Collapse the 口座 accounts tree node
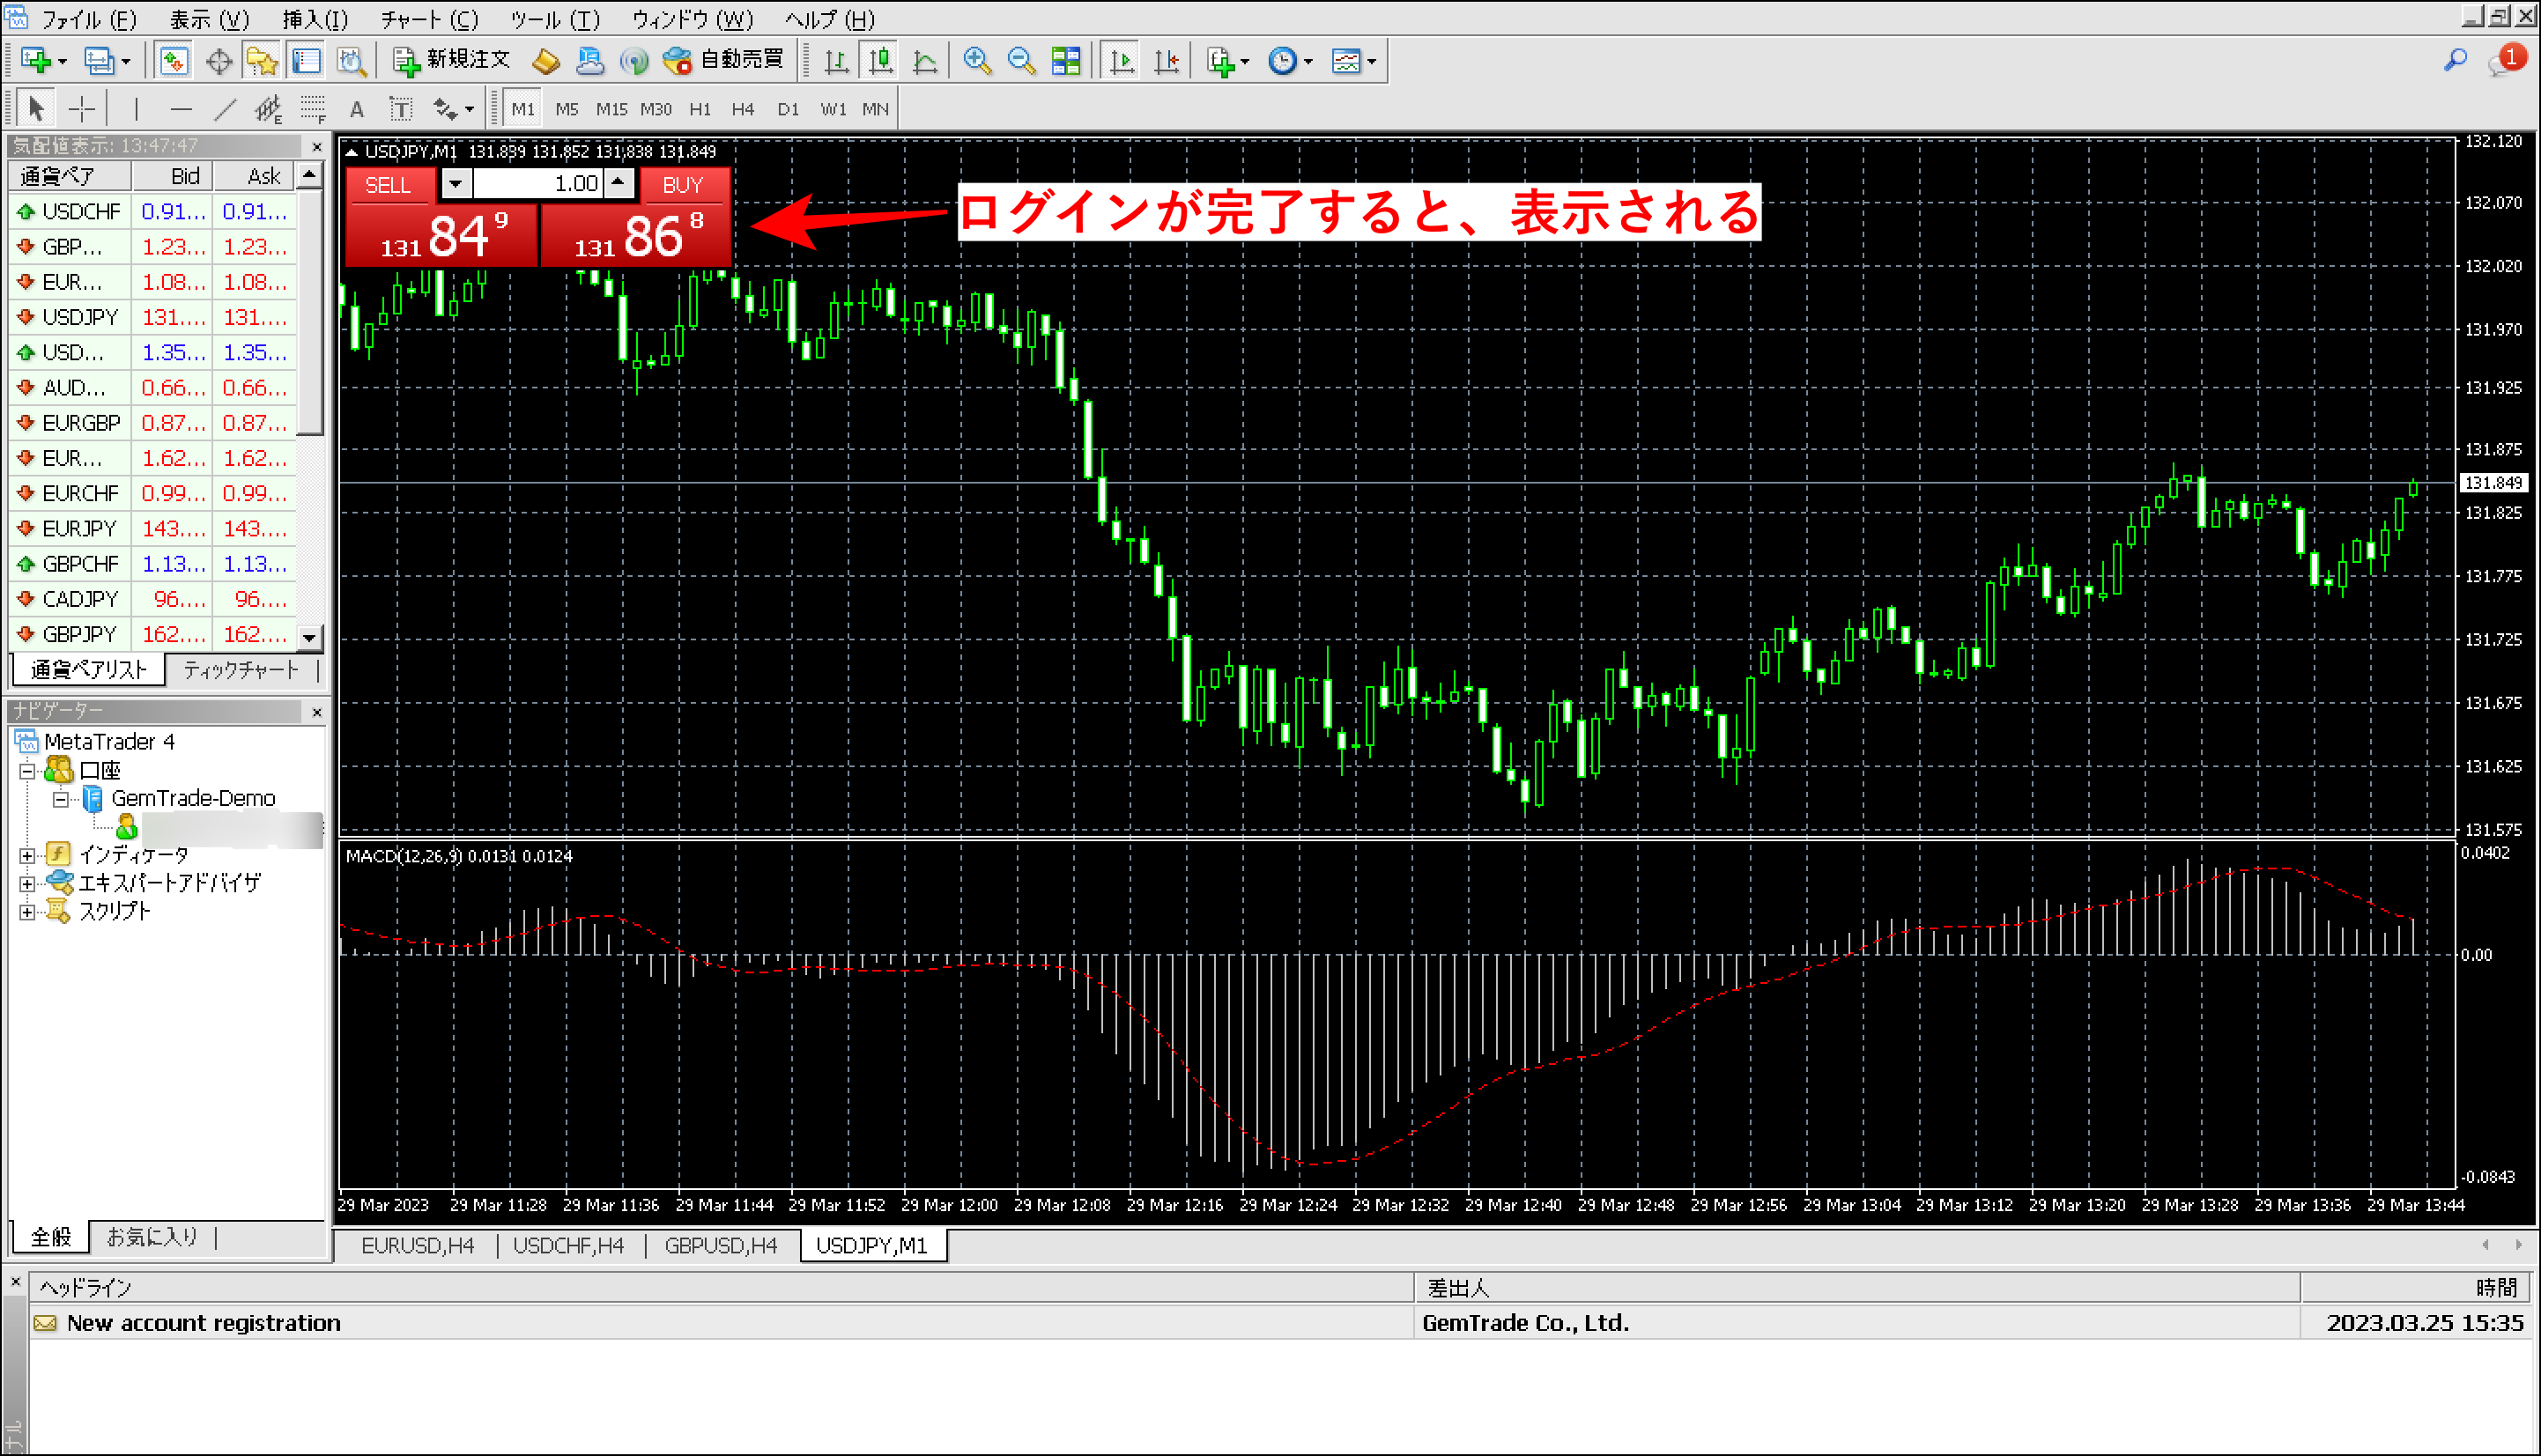Image resolution: width=2541 pixels, height=1456 pixels. coord(28,771)
